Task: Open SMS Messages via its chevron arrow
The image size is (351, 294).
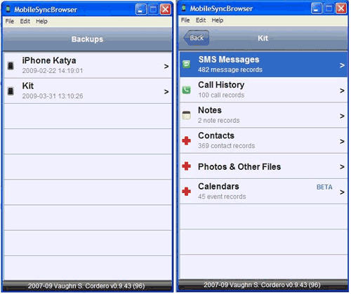Action: click(342, 65)
